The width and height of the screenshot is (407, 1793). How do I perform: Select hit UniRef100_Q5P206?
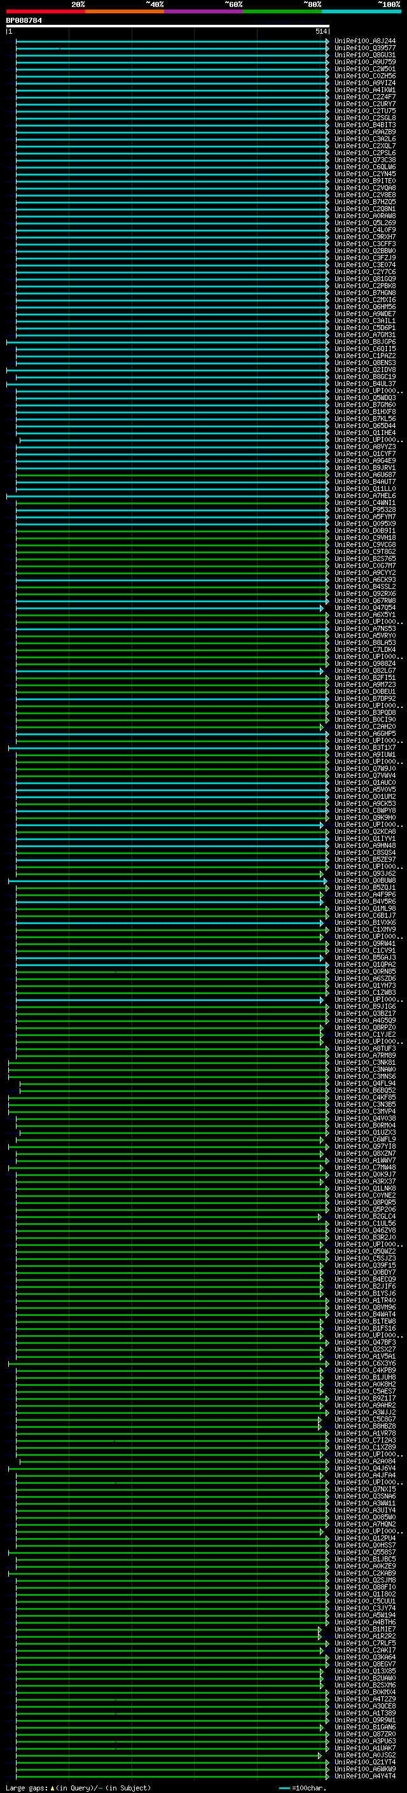click(x=365, y=1210)
